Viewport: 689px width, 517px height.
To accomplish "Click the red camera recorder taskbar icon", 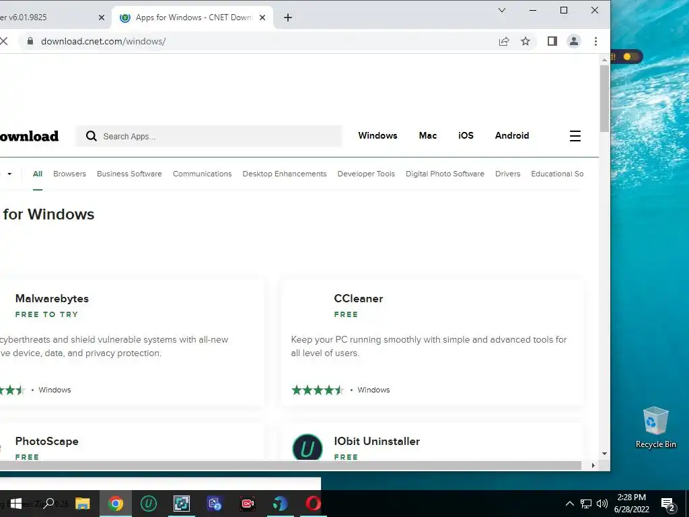I will click(248, 504).
